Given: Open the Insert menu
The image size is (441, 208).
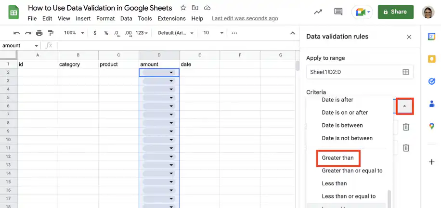Looking at the screenshot, I should click(x=83, y=19).
